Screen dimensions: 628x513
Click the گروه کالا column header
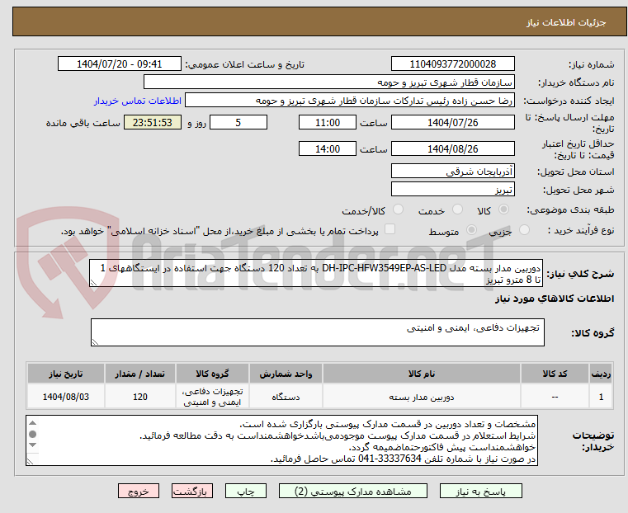point(213,374)
